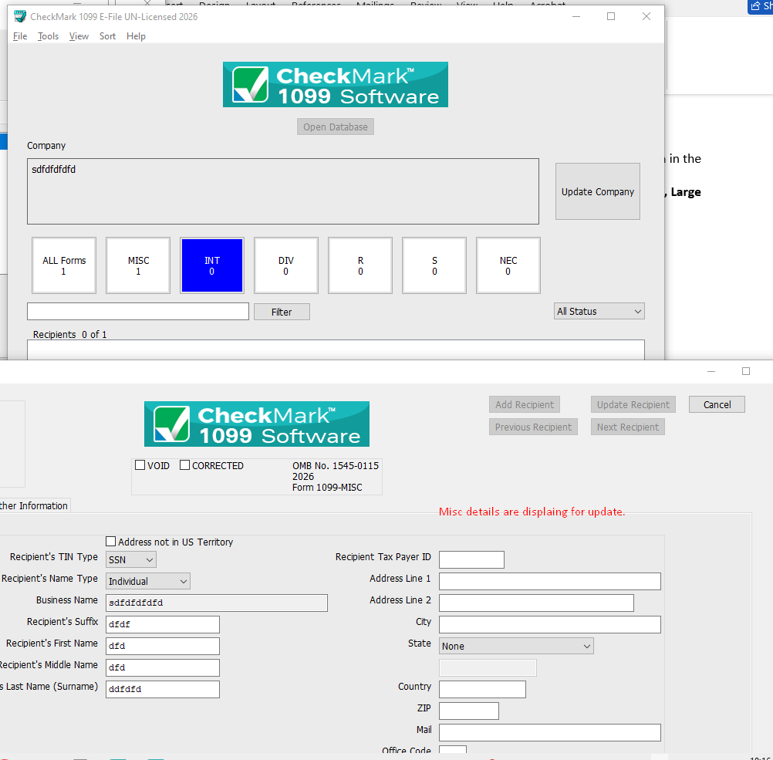The width and height of the screenshot is (773, 760).
Task: Click the Address Line 2 field
Action: pos(536,603)
